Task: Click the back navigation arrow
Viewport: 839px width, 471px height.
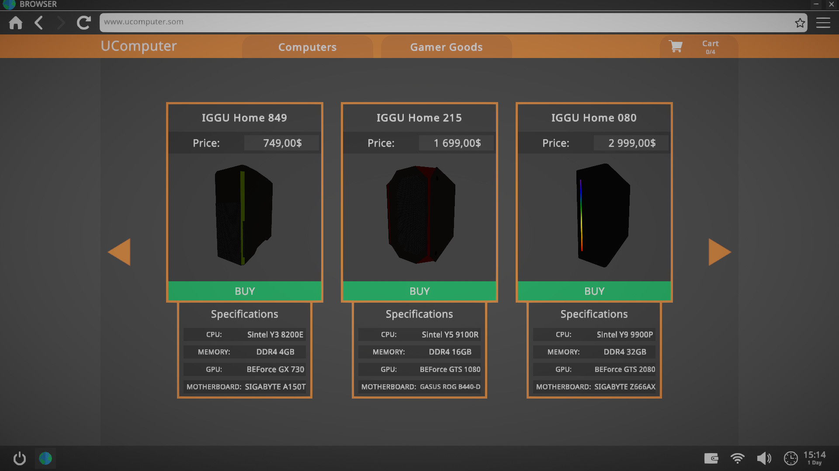Action: (38, 23)
